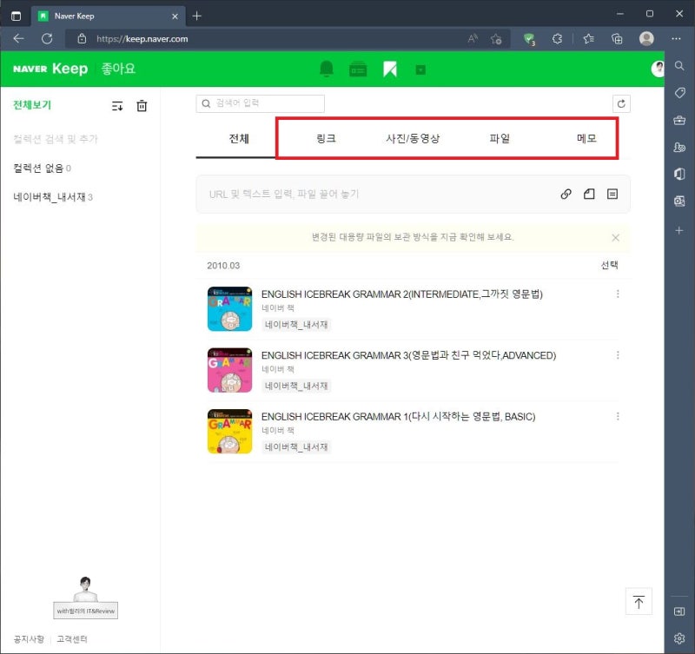Open the 컬렉션 없음 collection

pos(42,168)
